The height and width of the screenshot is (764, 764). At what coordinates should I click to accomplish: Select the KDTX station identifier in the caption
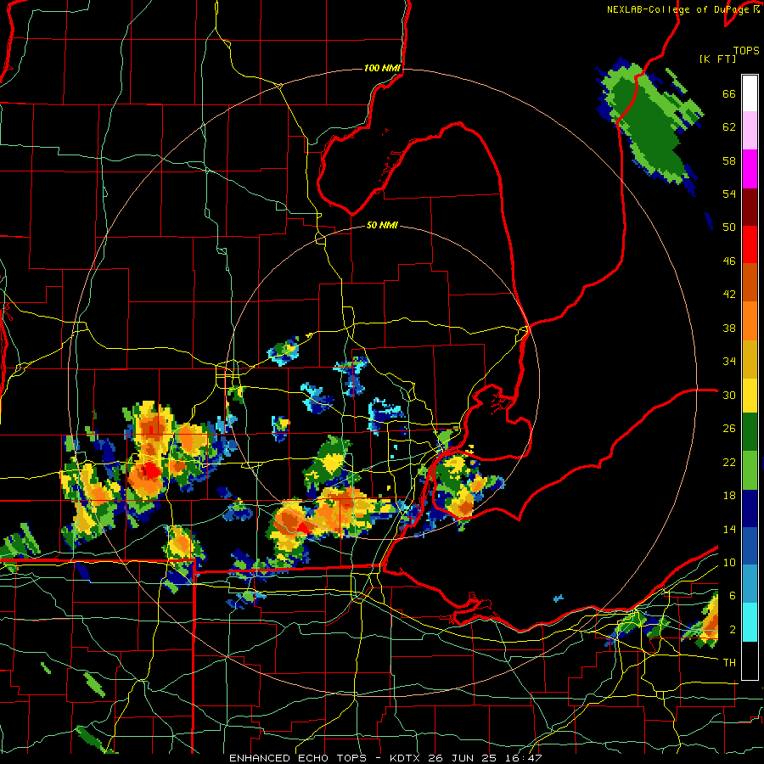click(406, 758)
